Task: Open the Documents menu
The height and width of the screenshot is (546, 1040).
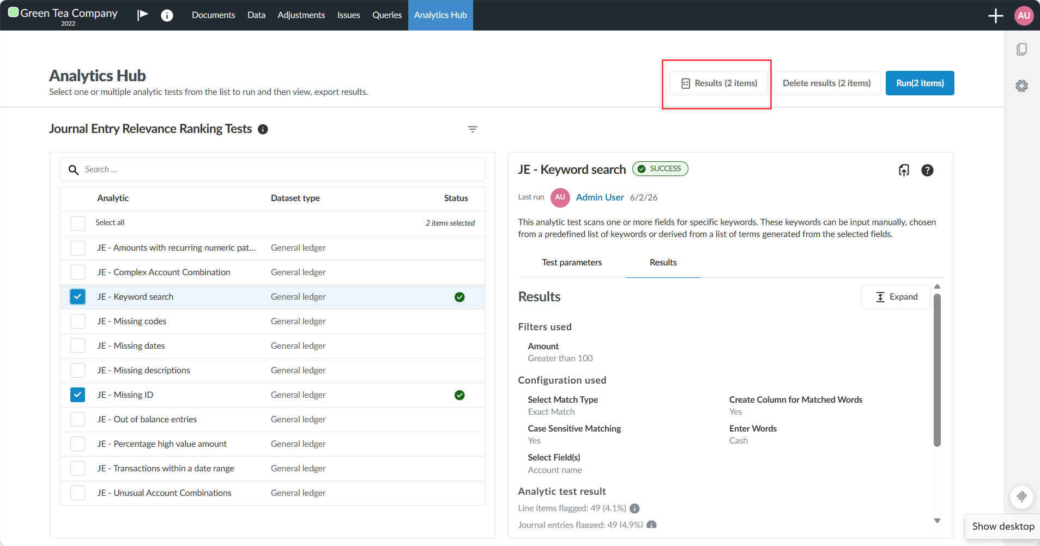Action: coord(213,15)
